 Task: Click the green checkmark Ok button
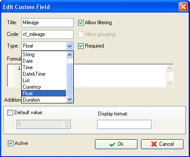[x=116, y=144]
